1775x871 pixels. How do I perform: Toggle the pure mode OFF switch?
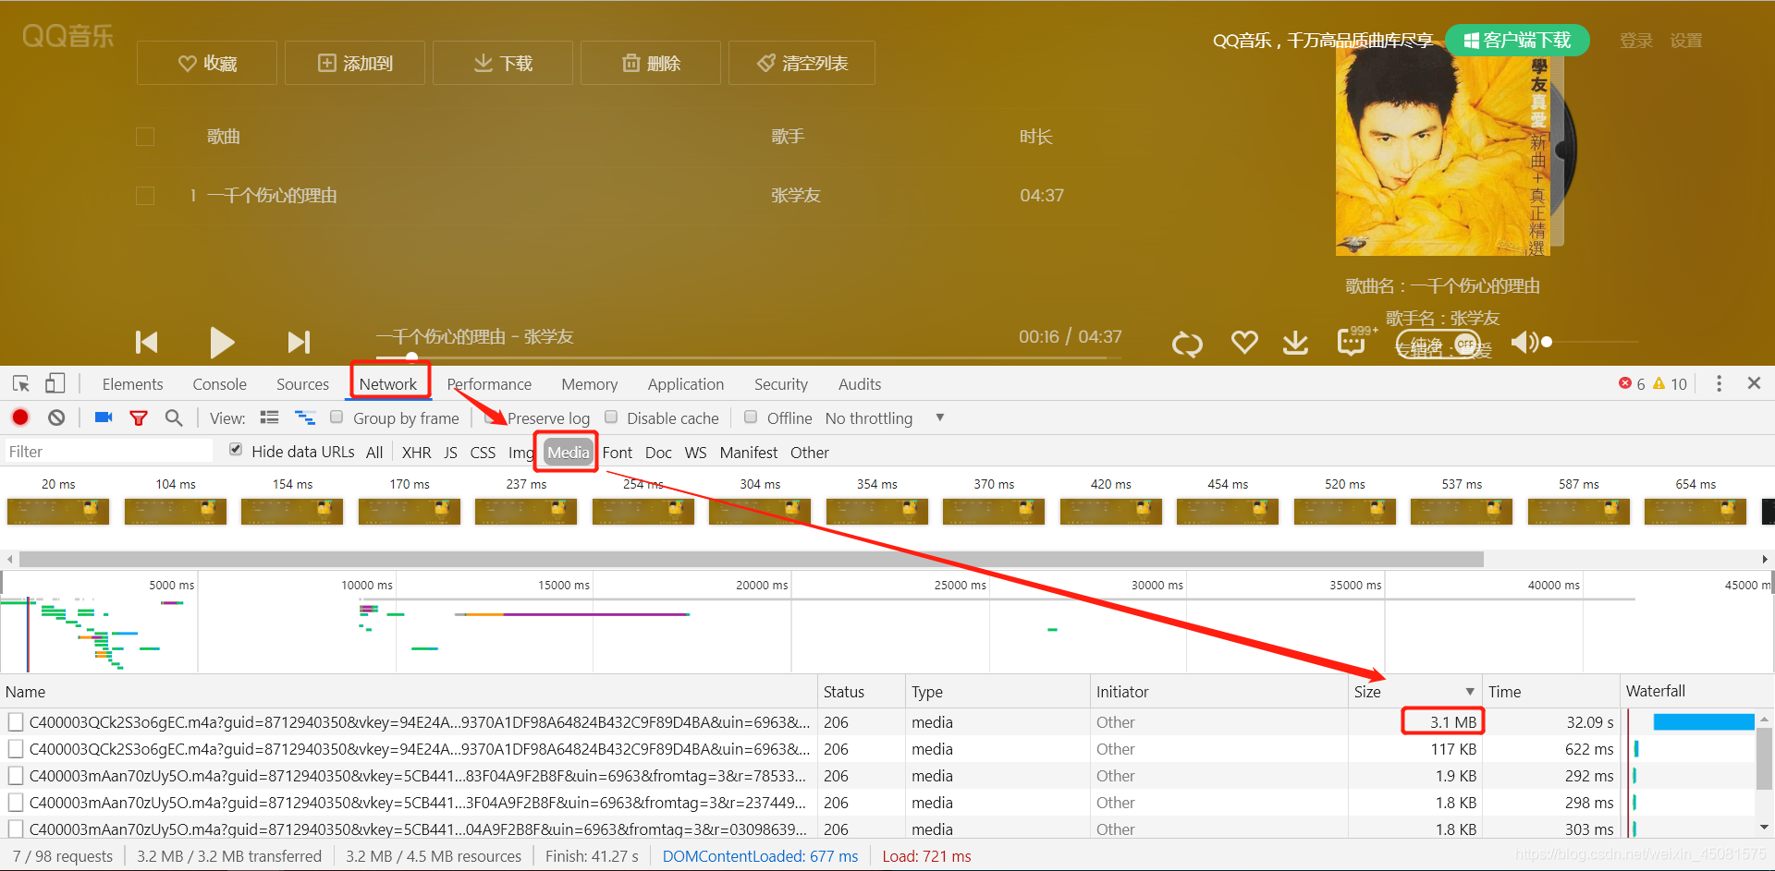(1438, 345)
